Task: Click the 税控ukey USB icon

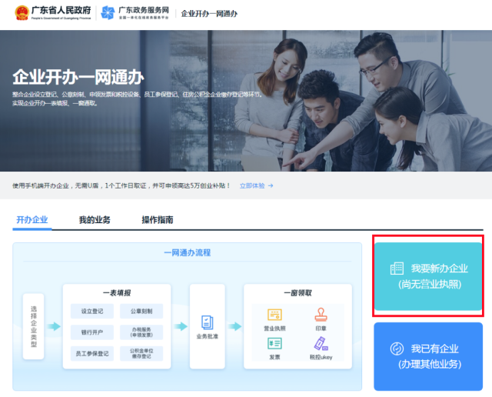Action: pos(321,344)
